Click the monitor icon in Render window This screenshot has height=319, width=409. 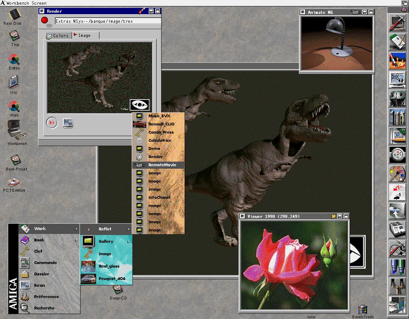coord(68,123)
